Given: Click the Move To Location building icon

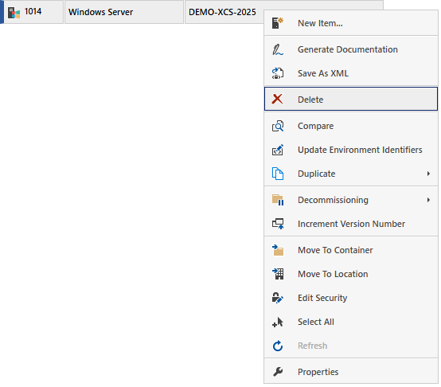Looking at the screenshot, I should [278, 274].
